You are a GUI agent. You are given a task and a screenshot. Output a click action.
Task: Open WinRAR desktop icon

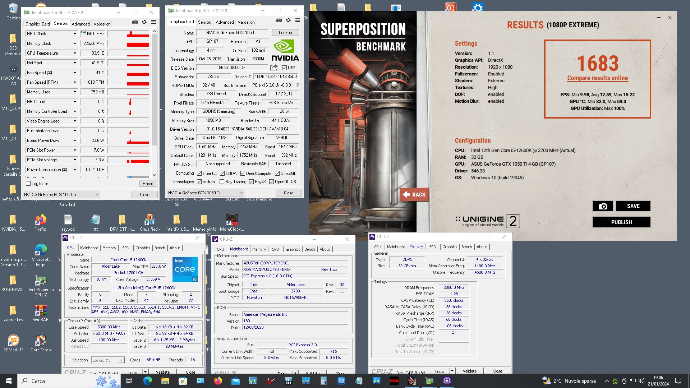pos(41,313)
